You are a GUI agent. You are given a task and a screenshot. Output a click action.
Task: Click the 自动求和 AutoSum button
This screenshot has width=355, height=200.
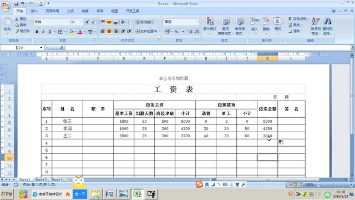click(298, 19)
